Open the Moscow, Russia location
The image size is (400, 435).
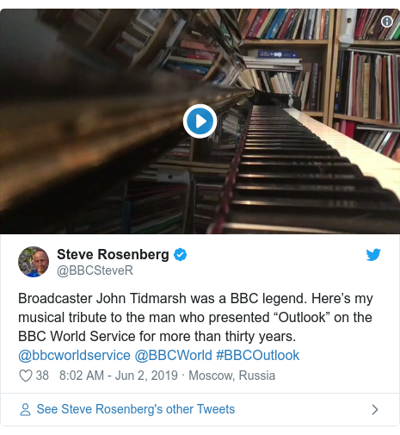pos(231,376)
